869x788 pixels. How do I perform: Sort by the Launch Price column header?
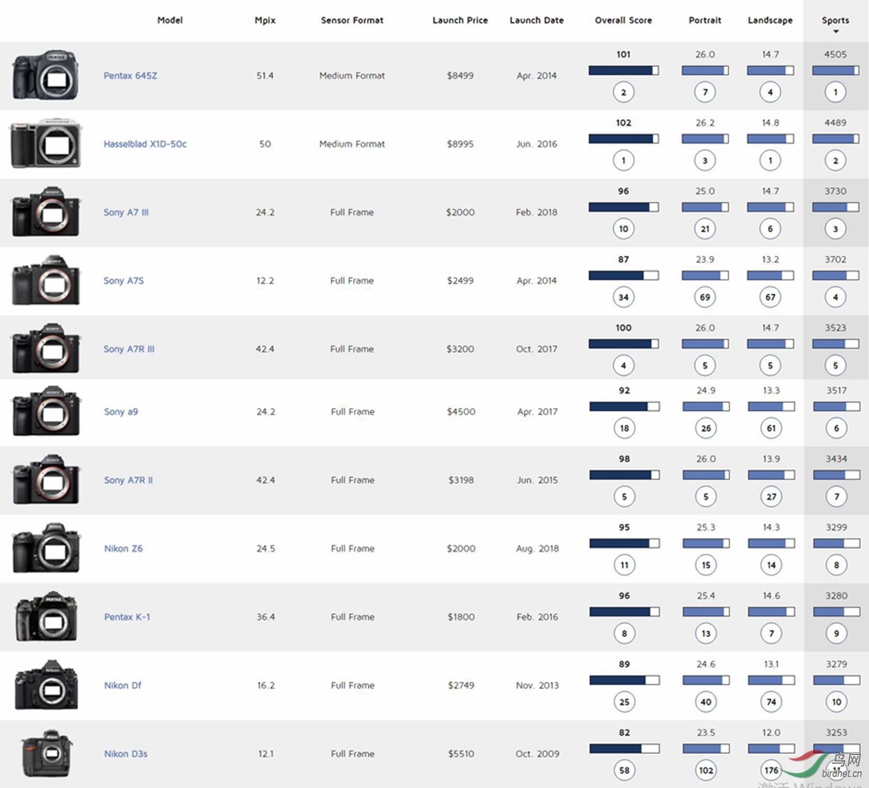click(x=460, y=20)
